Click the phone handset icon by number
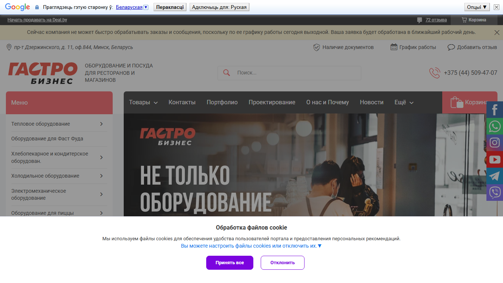This screenshot has height=283, width=503. tap(435, 73)
